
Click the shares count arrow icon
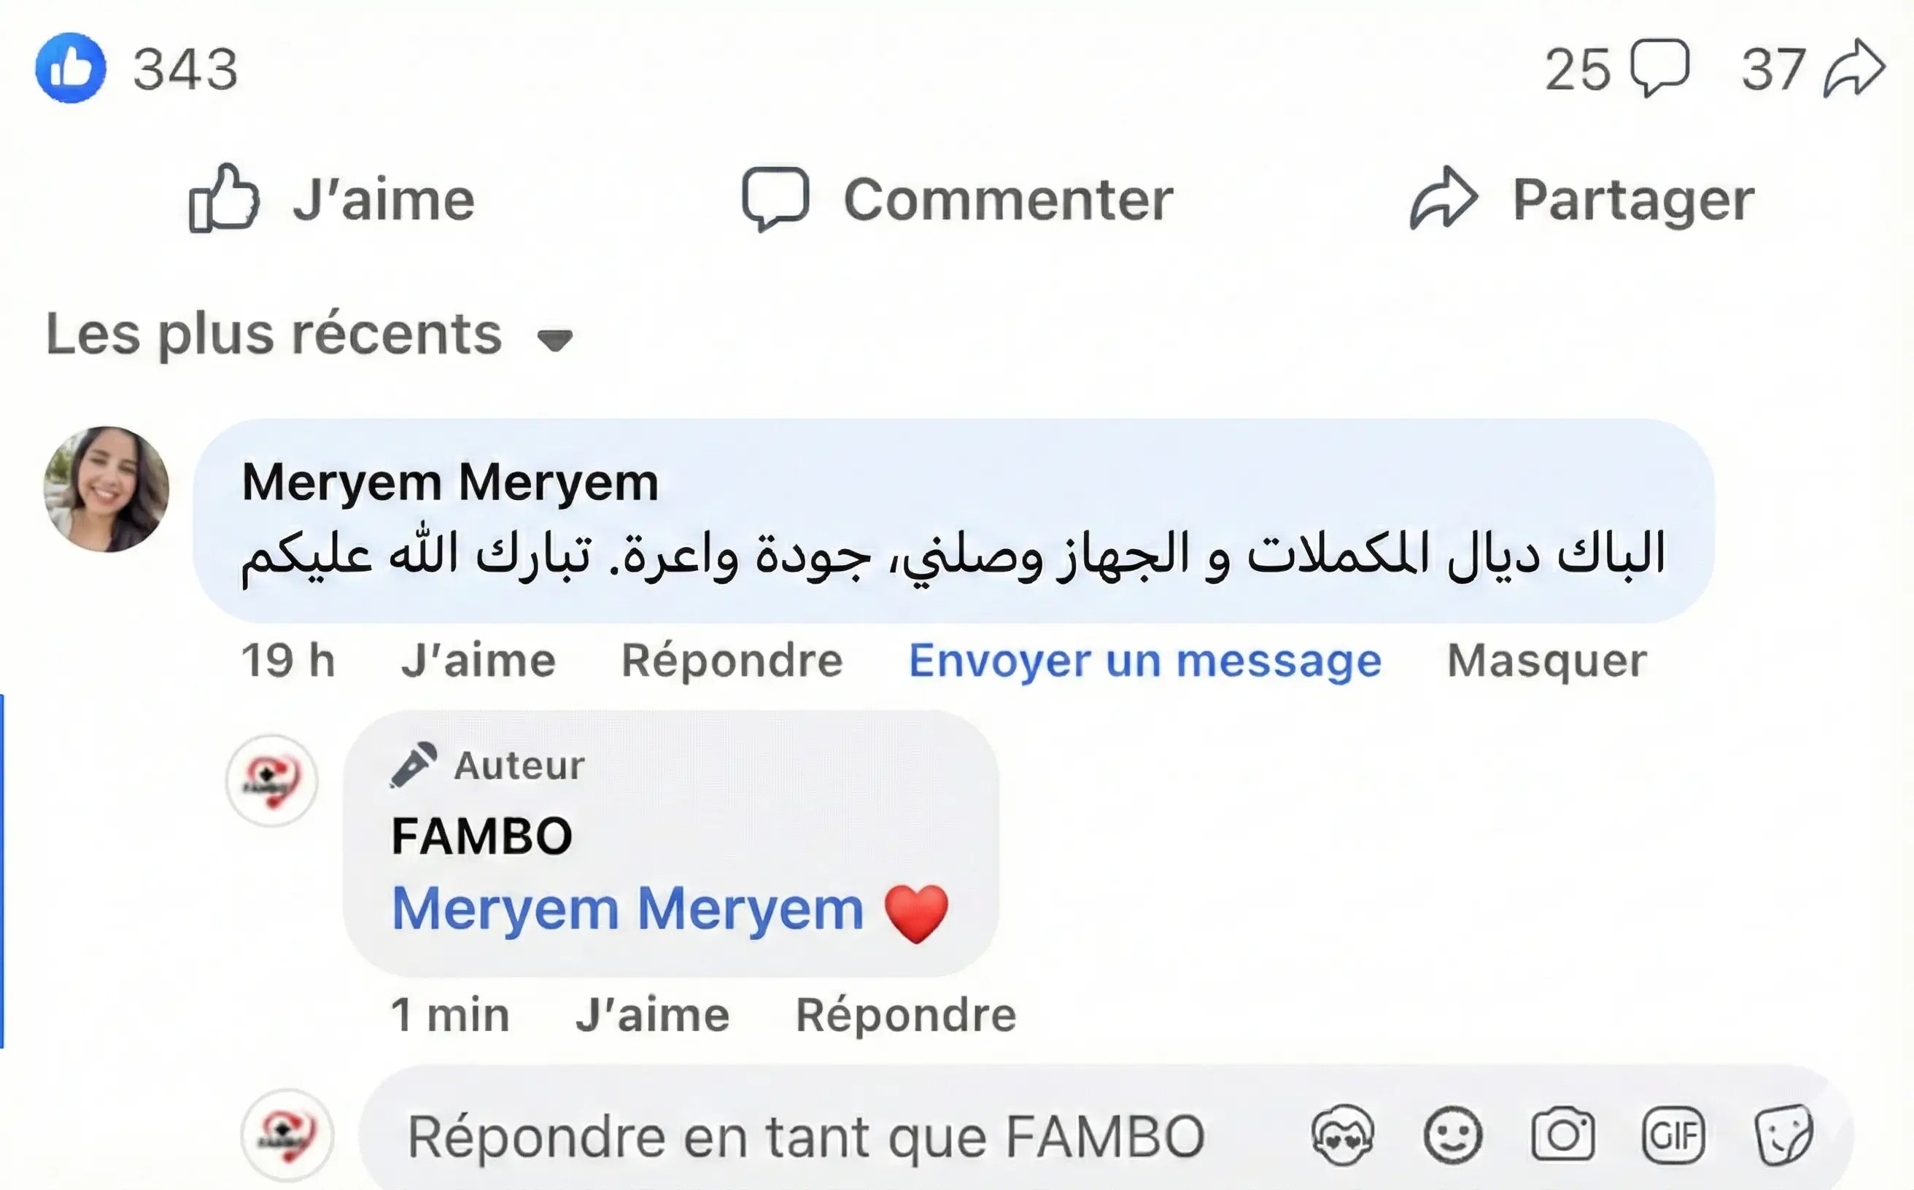pos(1854,68)
